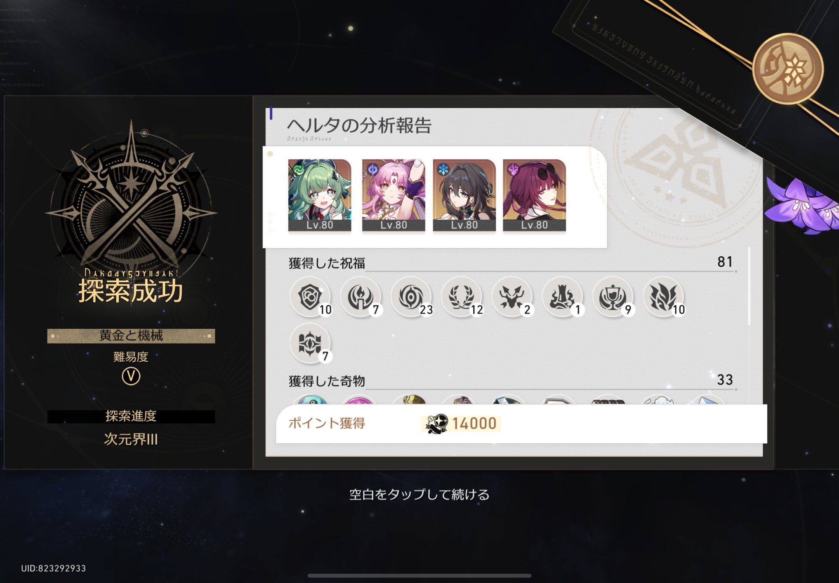Viewport: 839px width, 583px height.
Task: Tap the 空白をタップして続ける prompt
Action: 419,495
